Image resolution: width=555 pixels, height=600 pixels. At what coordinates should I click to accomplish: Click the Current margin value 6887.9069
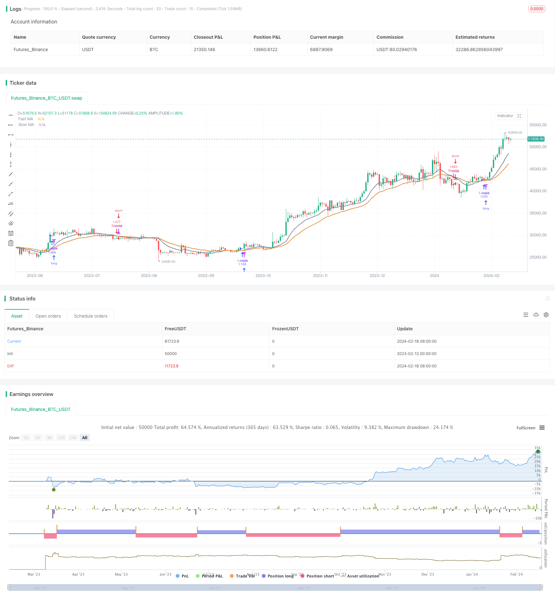point(321,49)
